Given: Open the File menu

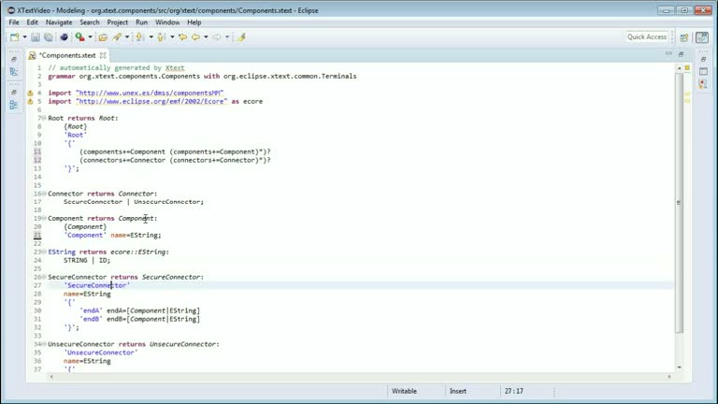Looking at the screenshot, I should 14,22.
